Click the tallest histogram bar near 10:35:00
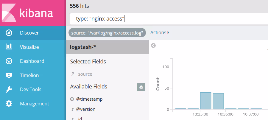 [x=205, y=101]
